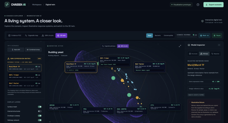Click the Export scenario button
This screenshot has width=228, height=123.
[213, 5]
